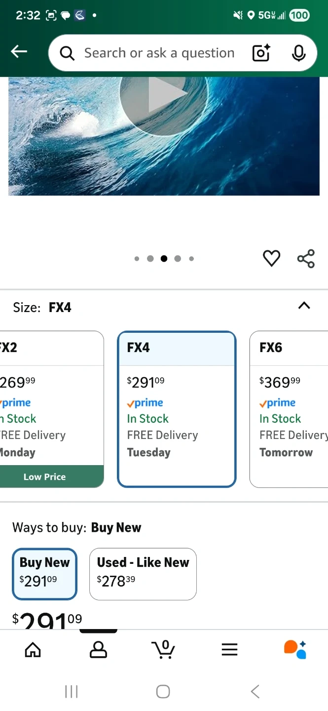328x711 pixels.
Task: Open camera lens search icon
Action: [x=261, y=53]
